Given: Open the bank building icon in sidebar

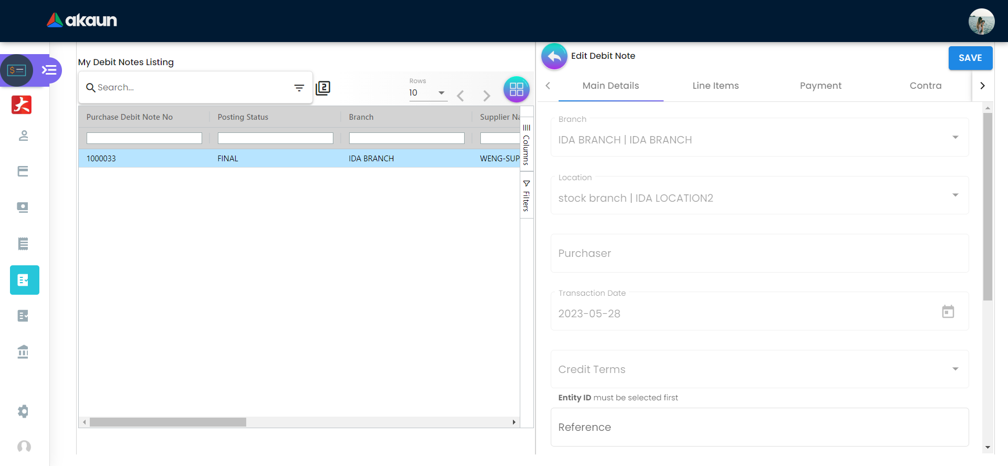Looking at the screenshot, I should pos(23,351).
